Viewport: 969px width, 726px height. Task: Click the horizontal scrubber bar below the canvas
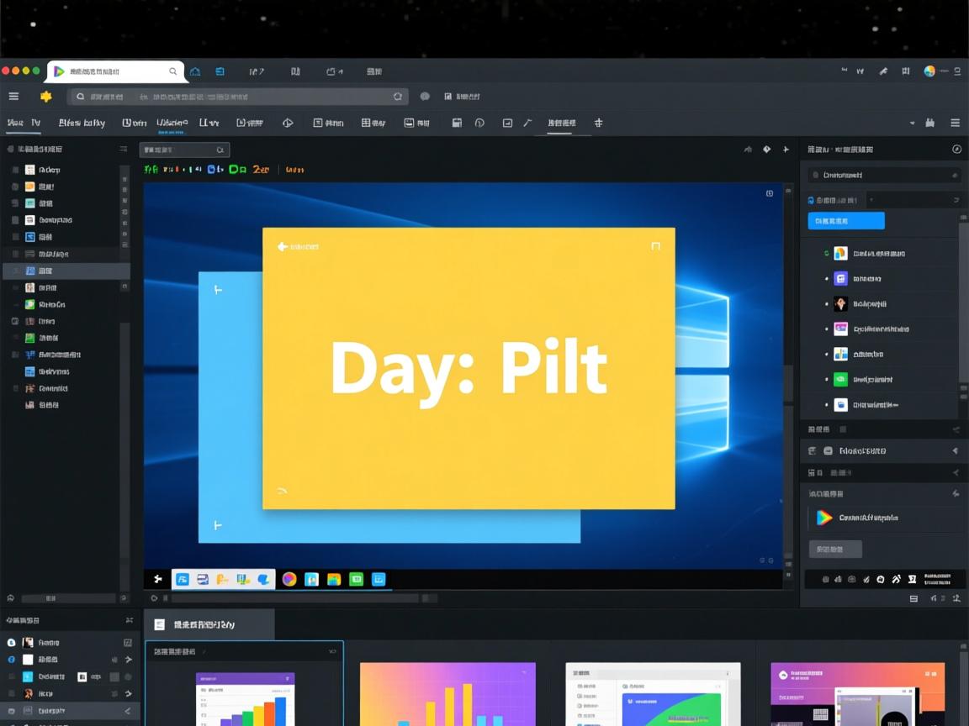tap(294, 598)
